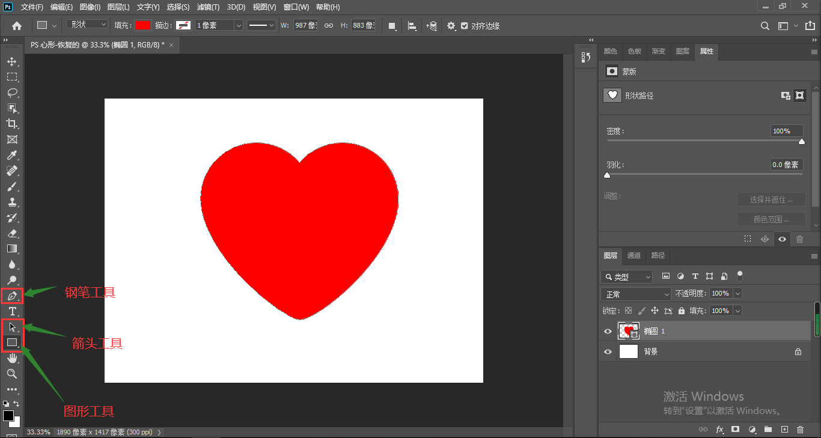Open path alignment options icon

tap(412, 26)
